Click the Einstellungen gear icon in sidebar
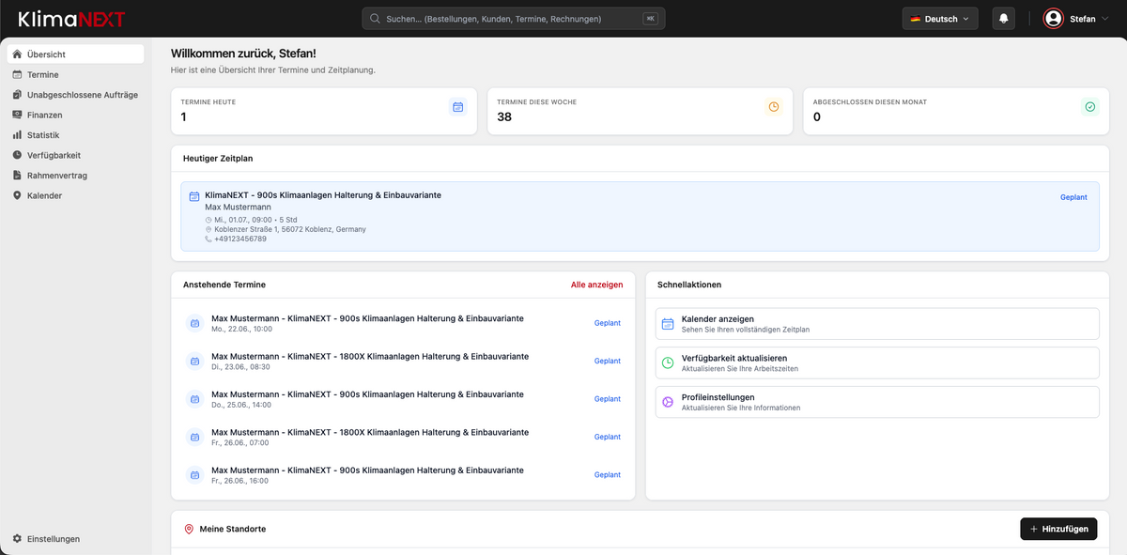 [x=17, y=539]
